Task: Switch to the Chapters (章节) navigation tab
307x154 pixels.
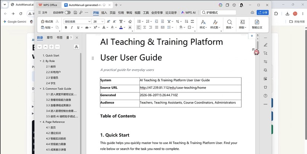Action: click(50, 38)
